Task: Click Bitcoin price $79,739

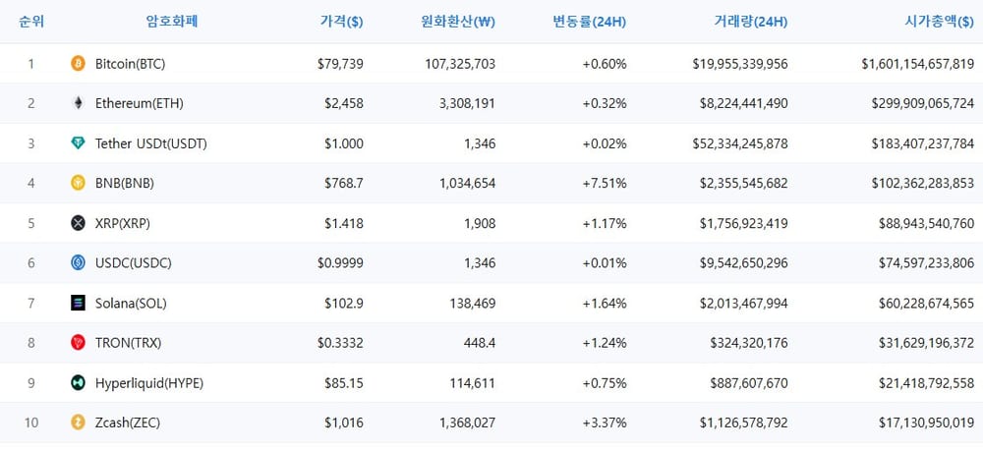Action: (x=340, y=63)
